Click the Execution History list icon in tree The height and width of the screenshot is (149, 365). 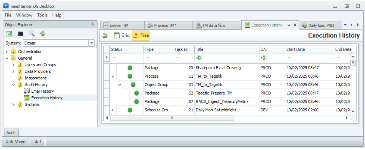[x=27, y=98]
